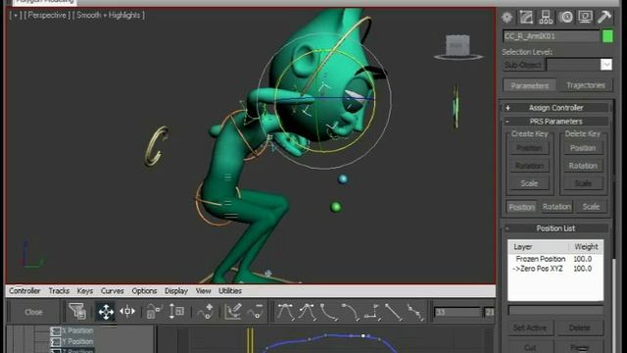The height and width of the screenshot is (353, 627).
Task: Select the Move Keys tool
Action: tap(106, 312)
